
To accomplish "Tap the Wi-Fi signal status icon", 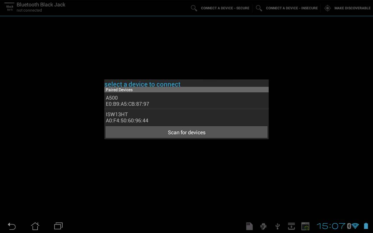I will pos(355,226).
